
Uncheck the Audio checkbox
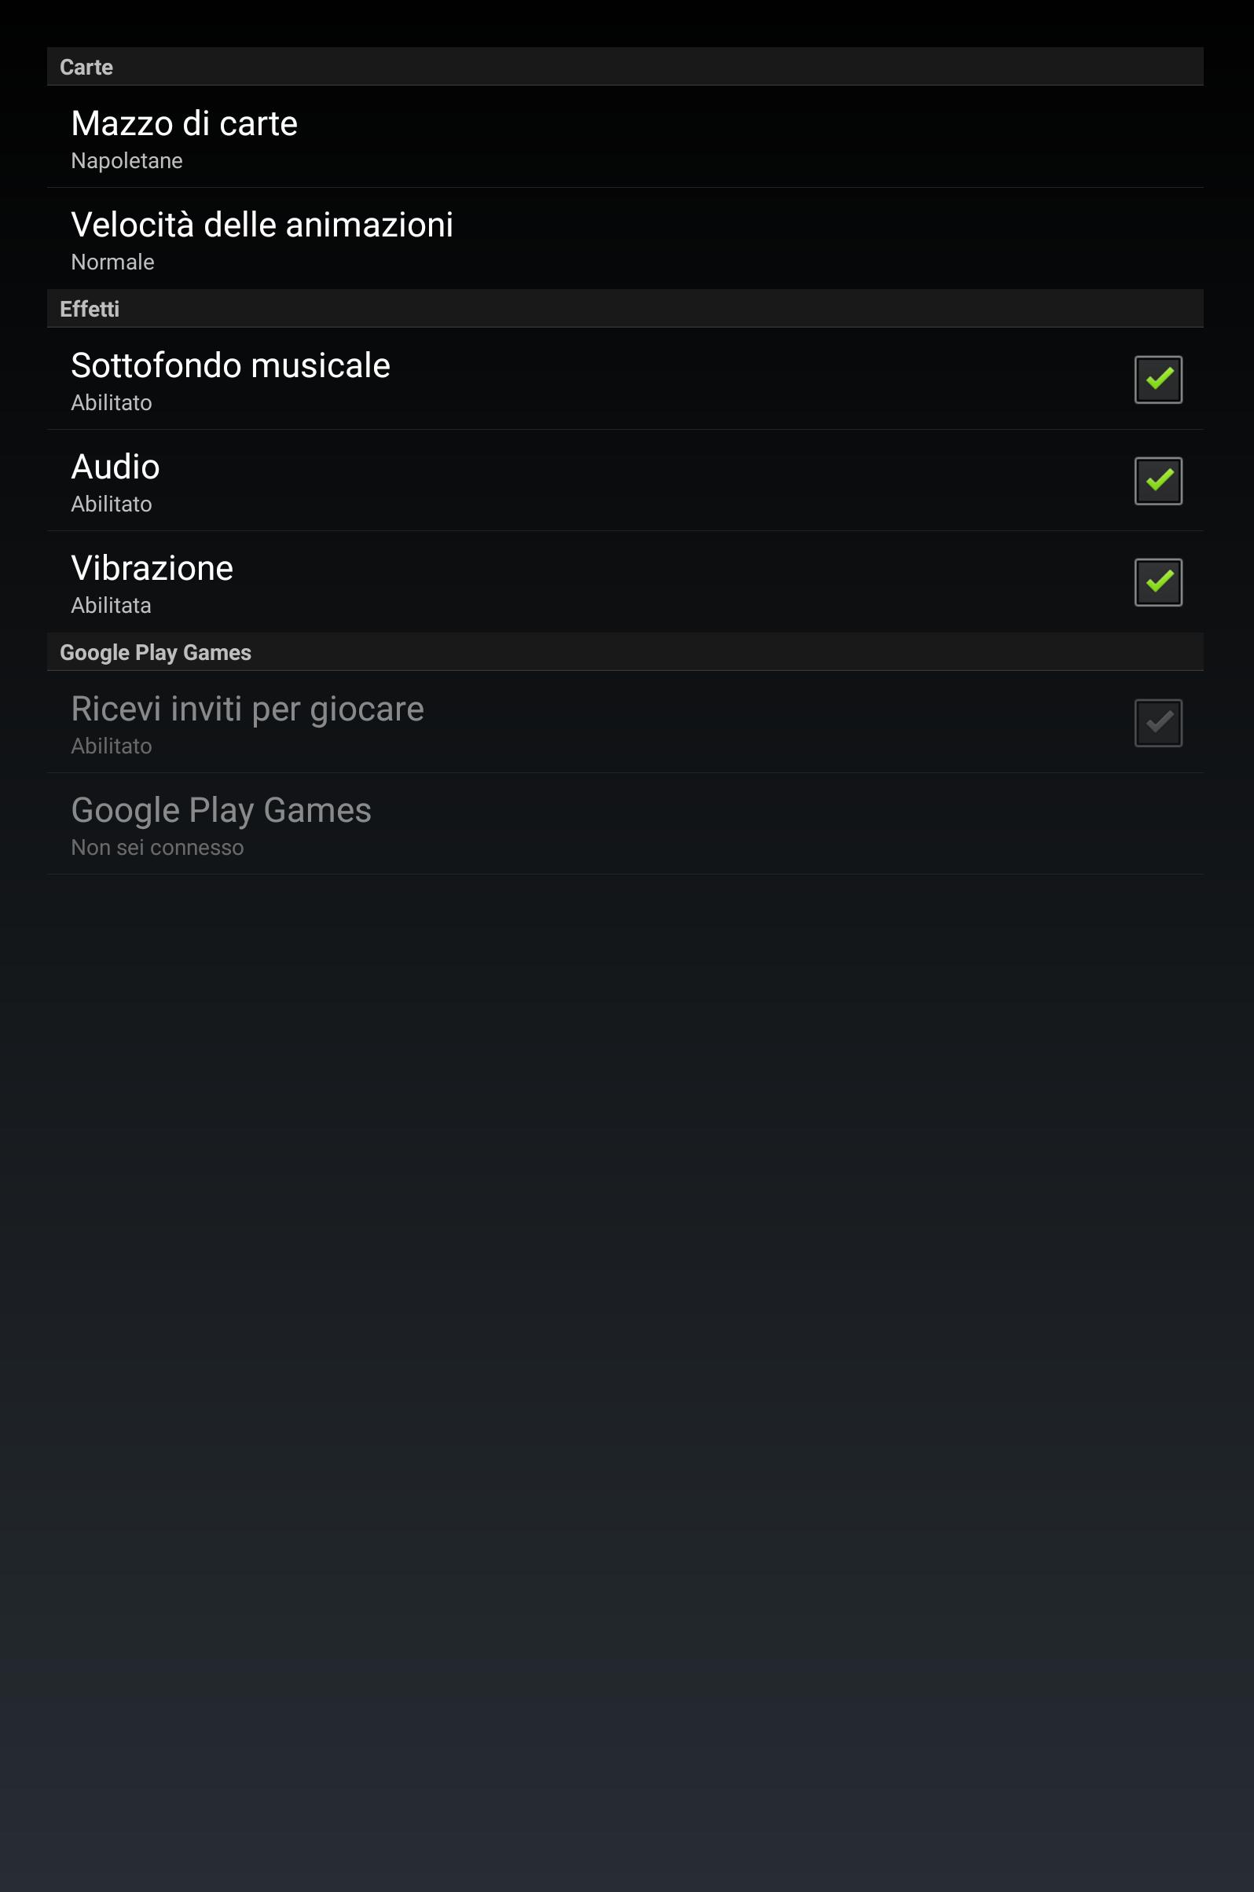coord(1158,481)
